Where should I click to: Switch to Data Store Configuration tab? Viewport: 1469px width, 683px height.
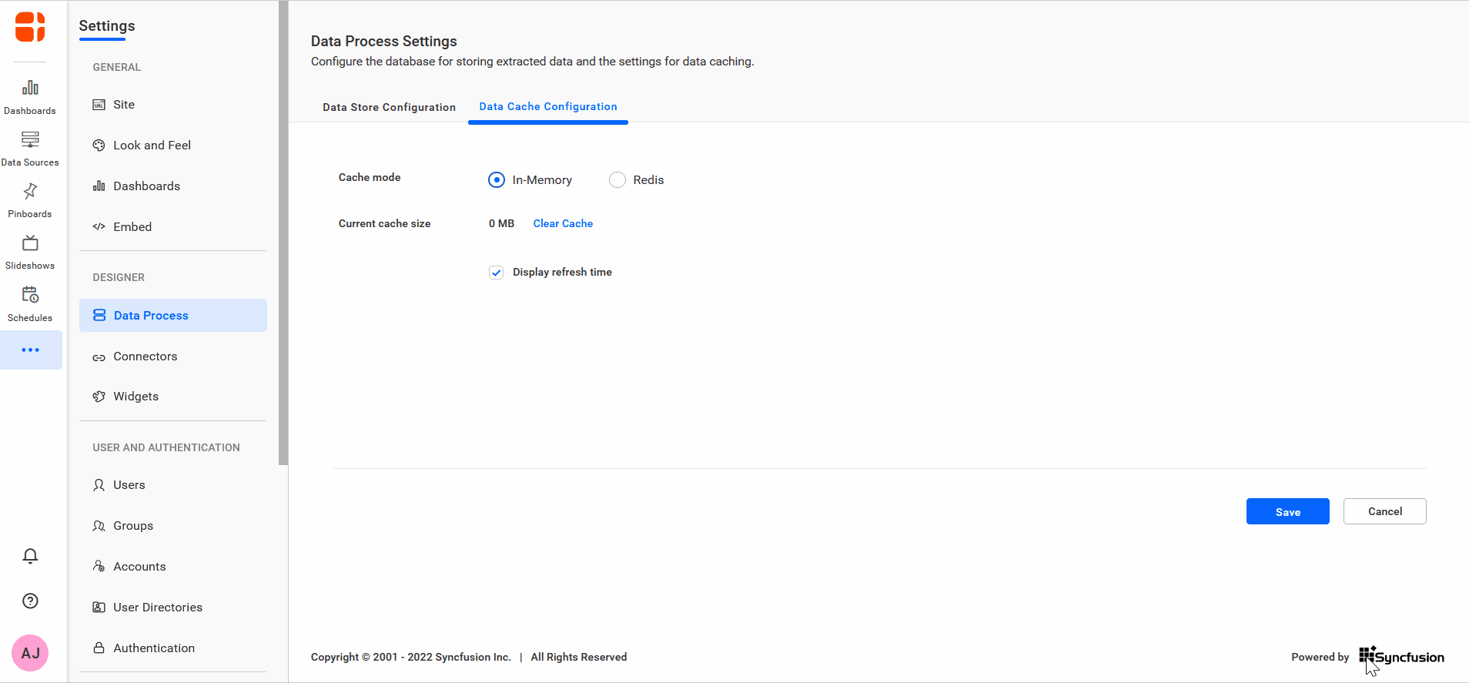point(389,107)
